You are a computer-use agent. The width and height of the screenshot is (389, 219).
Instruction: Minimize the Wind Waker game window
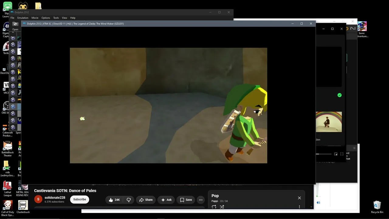coord(292,24)
